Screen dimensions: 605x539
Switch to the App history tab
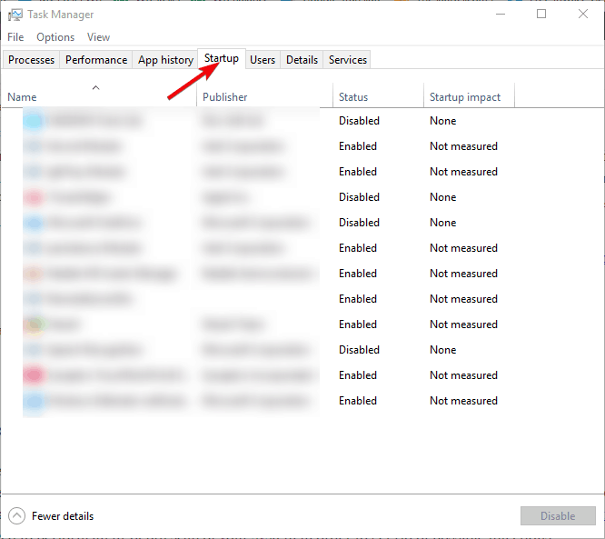[x=165, y=60]
